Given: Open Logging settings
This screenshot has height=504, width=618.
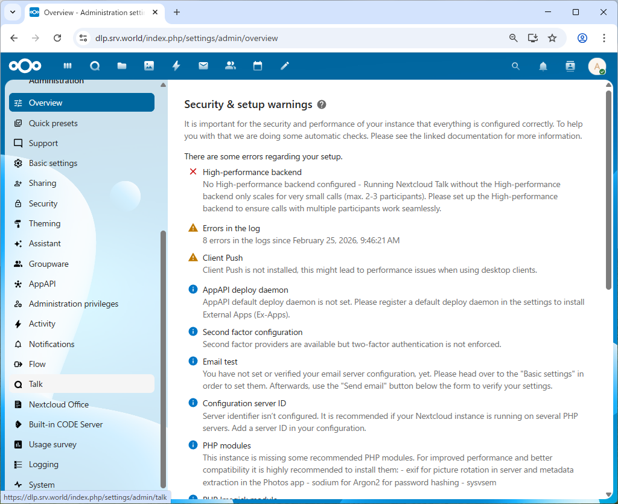Looking at the screenshot, I should coord(81,465).
